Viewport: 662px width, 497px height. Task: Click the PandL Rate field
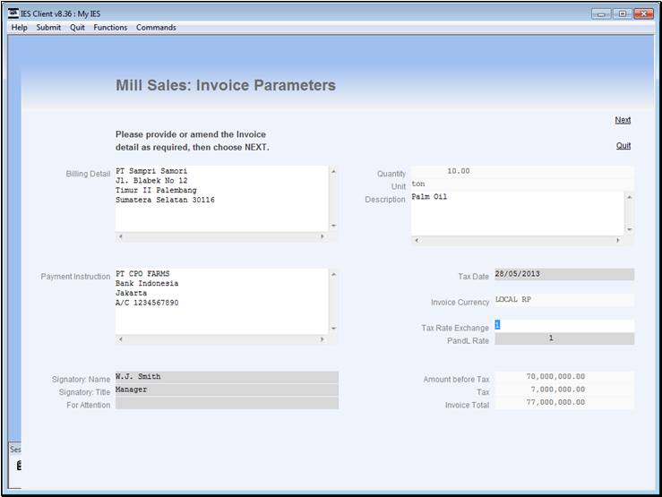click(x=564, y=338)
